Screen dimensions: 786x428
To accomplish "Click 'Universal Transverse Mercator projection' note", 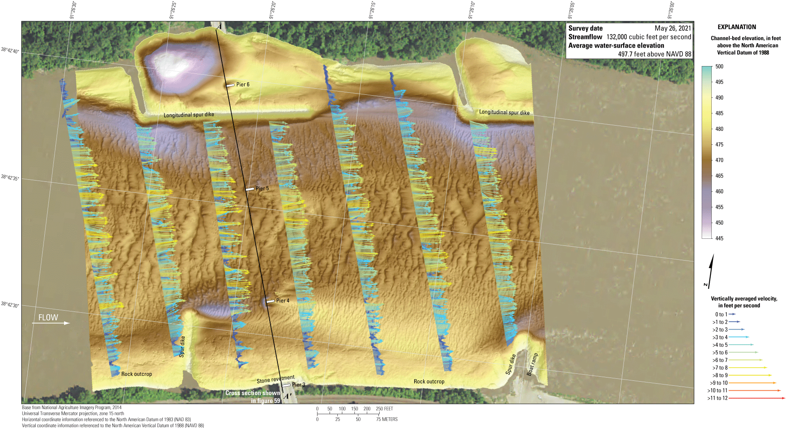I will [73, 414].
